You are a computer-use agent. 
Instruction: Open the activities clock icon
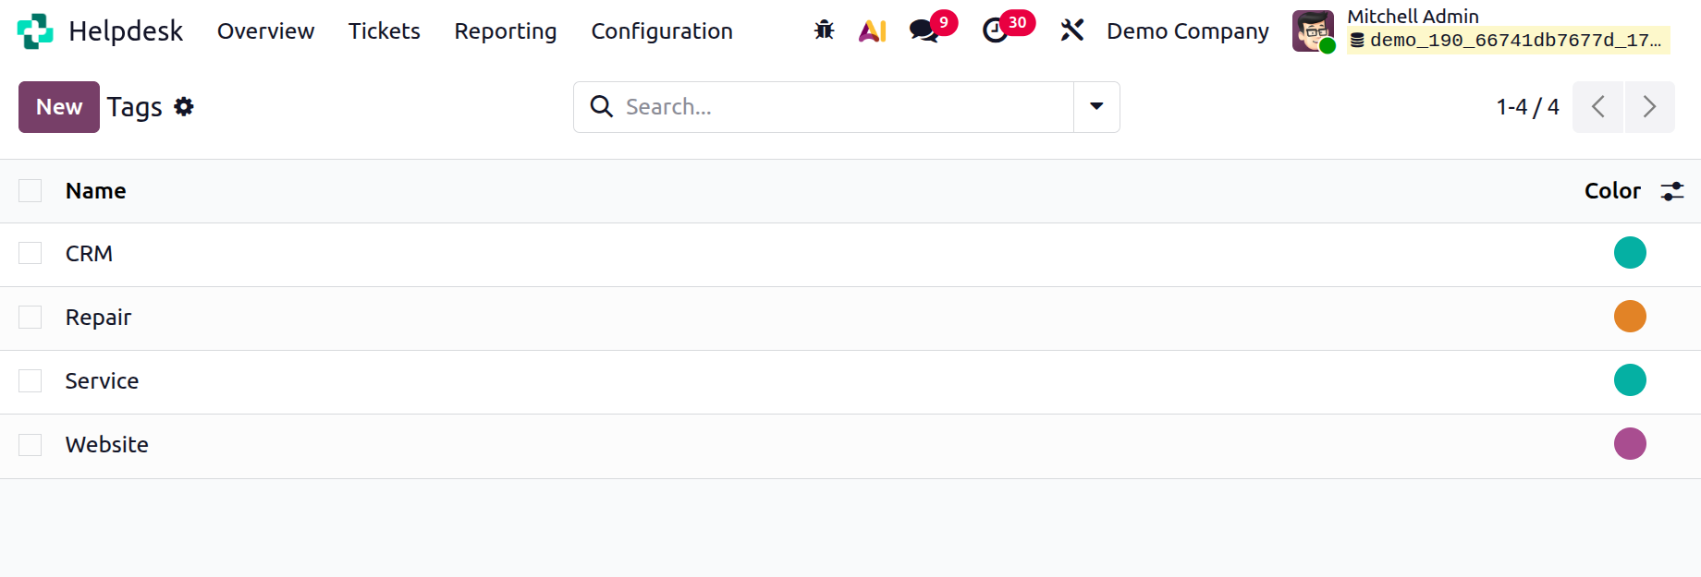coord(995,30)
